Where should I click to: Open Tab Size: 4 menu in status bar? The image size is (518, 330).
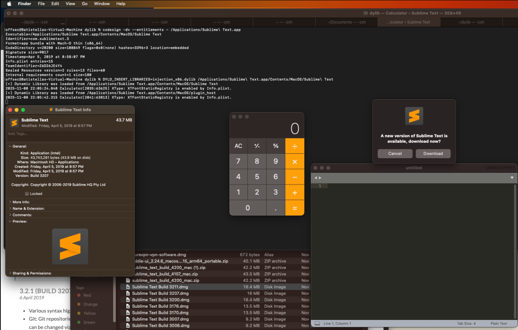[466, 324]
